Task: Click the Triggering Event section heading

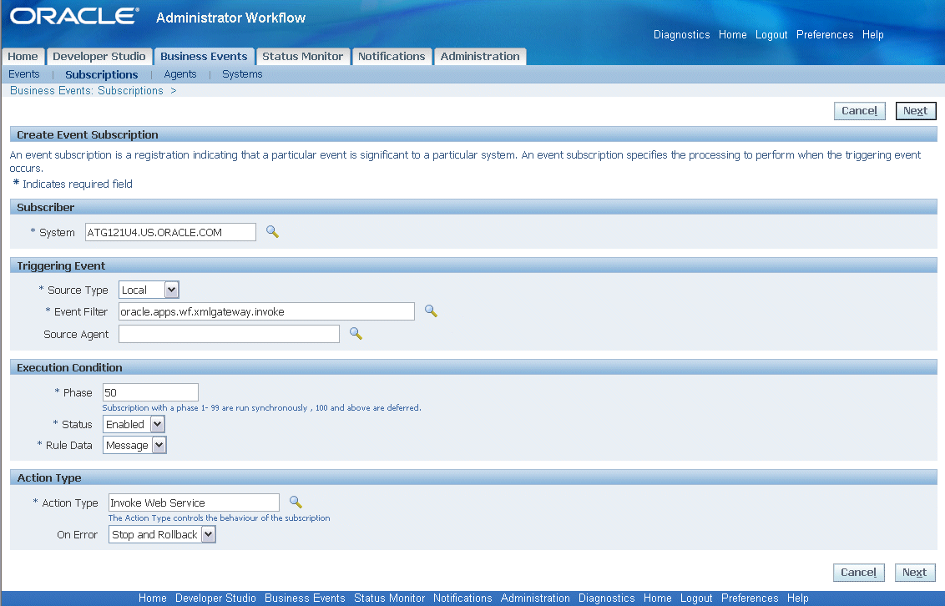Action: tap(61, 266)
